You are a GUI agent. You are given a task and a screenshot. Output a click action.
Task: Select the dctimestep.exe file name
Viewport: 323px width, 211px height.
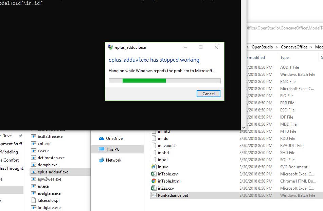[51, 158]
